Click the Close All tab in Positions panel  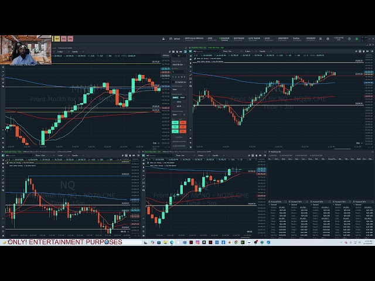272,156
